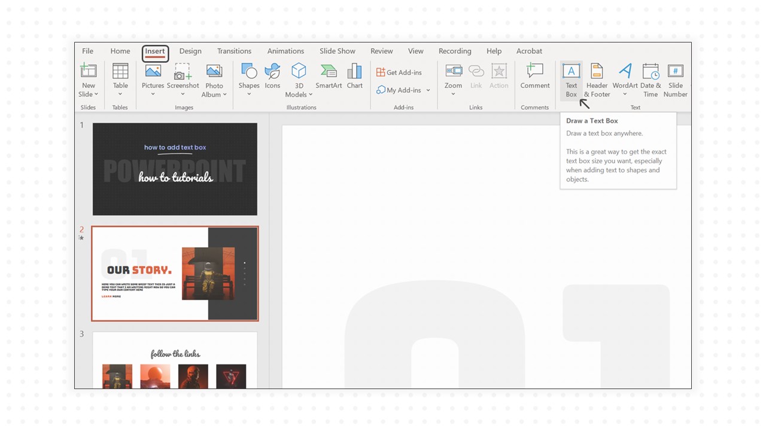
Task: Switch to the Design tab
Action: pyautogui.click(x=190, y=51)
